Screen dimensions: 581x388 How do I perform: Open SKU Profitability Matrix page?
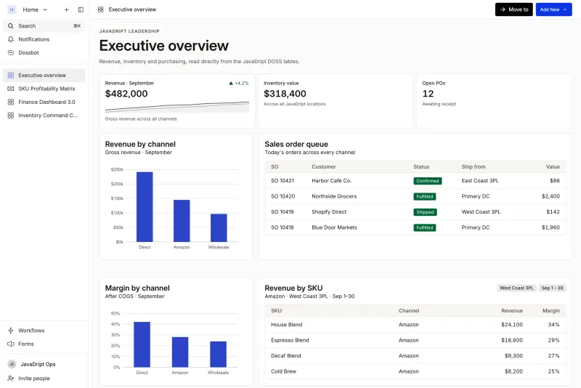click(44, 89)
